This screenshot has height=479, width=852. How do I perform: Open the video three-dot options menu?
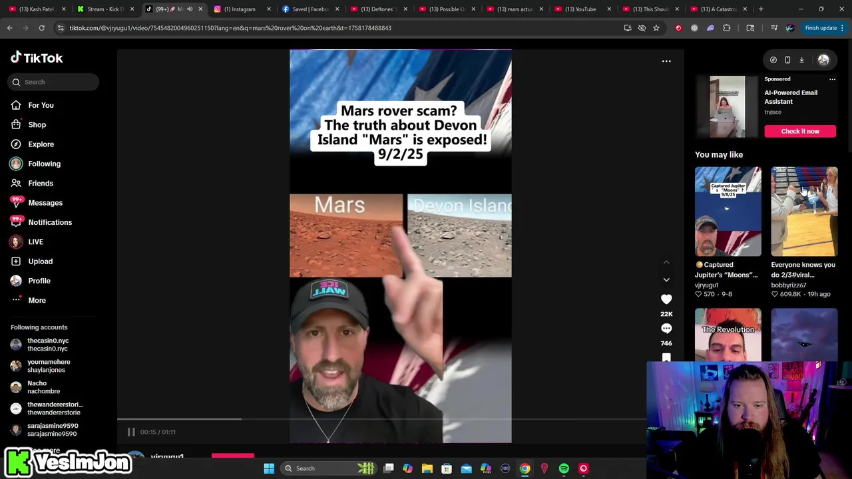[666, 61]
